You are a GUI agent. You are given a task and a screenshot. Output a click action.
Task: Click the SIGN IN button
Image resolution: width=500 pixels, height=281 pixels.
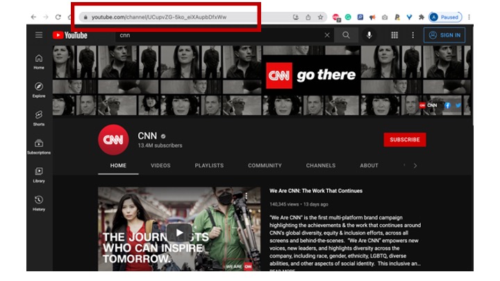coord(444,35)
